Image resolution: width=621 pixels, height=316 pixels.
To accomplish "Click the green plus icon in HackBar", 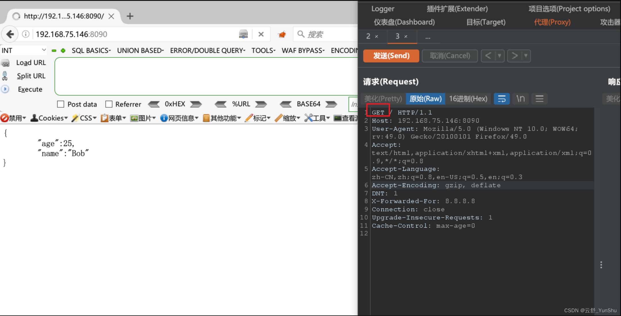I will [63, 51].
